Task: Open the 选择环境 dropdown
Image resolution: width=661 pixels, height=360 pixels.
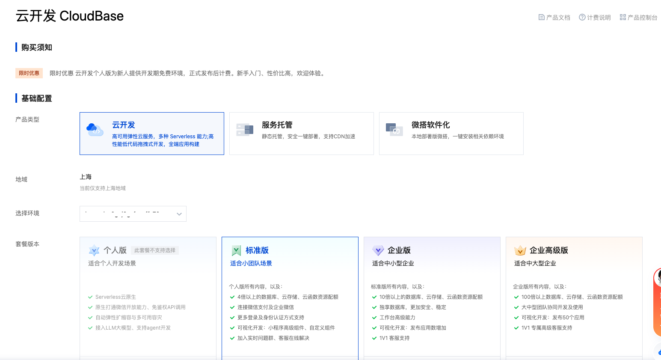Action: (x=133, y=214)
